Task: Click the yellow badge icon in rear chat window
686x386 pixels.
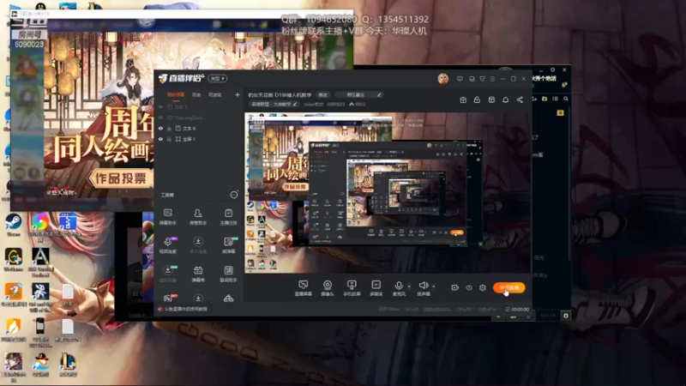Action: (560, 113)
